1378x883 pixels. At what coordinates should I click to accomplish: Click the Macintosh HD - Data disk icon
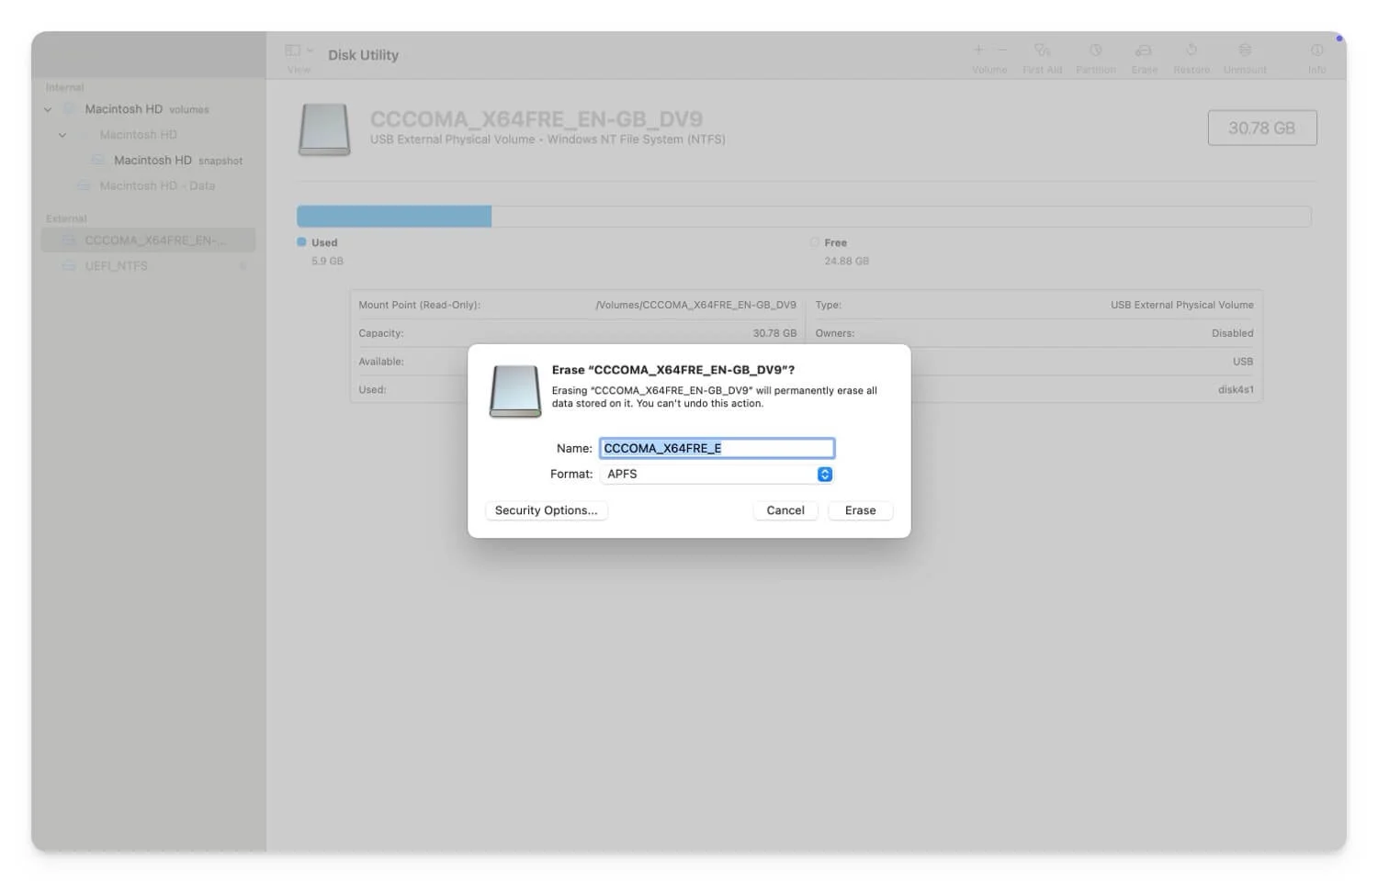click(x=84, y=185)
